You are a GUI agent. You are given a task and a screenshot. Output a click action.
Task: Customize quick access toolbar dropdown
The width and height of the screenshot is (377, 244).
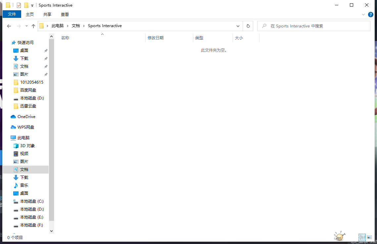(32, 5)
